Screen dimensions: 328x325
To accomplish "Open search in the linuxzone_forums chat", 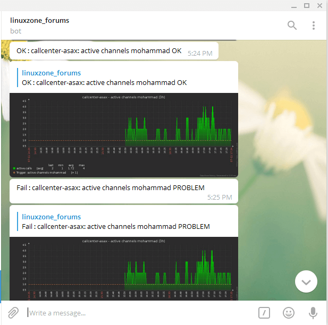I will point(292,25).
